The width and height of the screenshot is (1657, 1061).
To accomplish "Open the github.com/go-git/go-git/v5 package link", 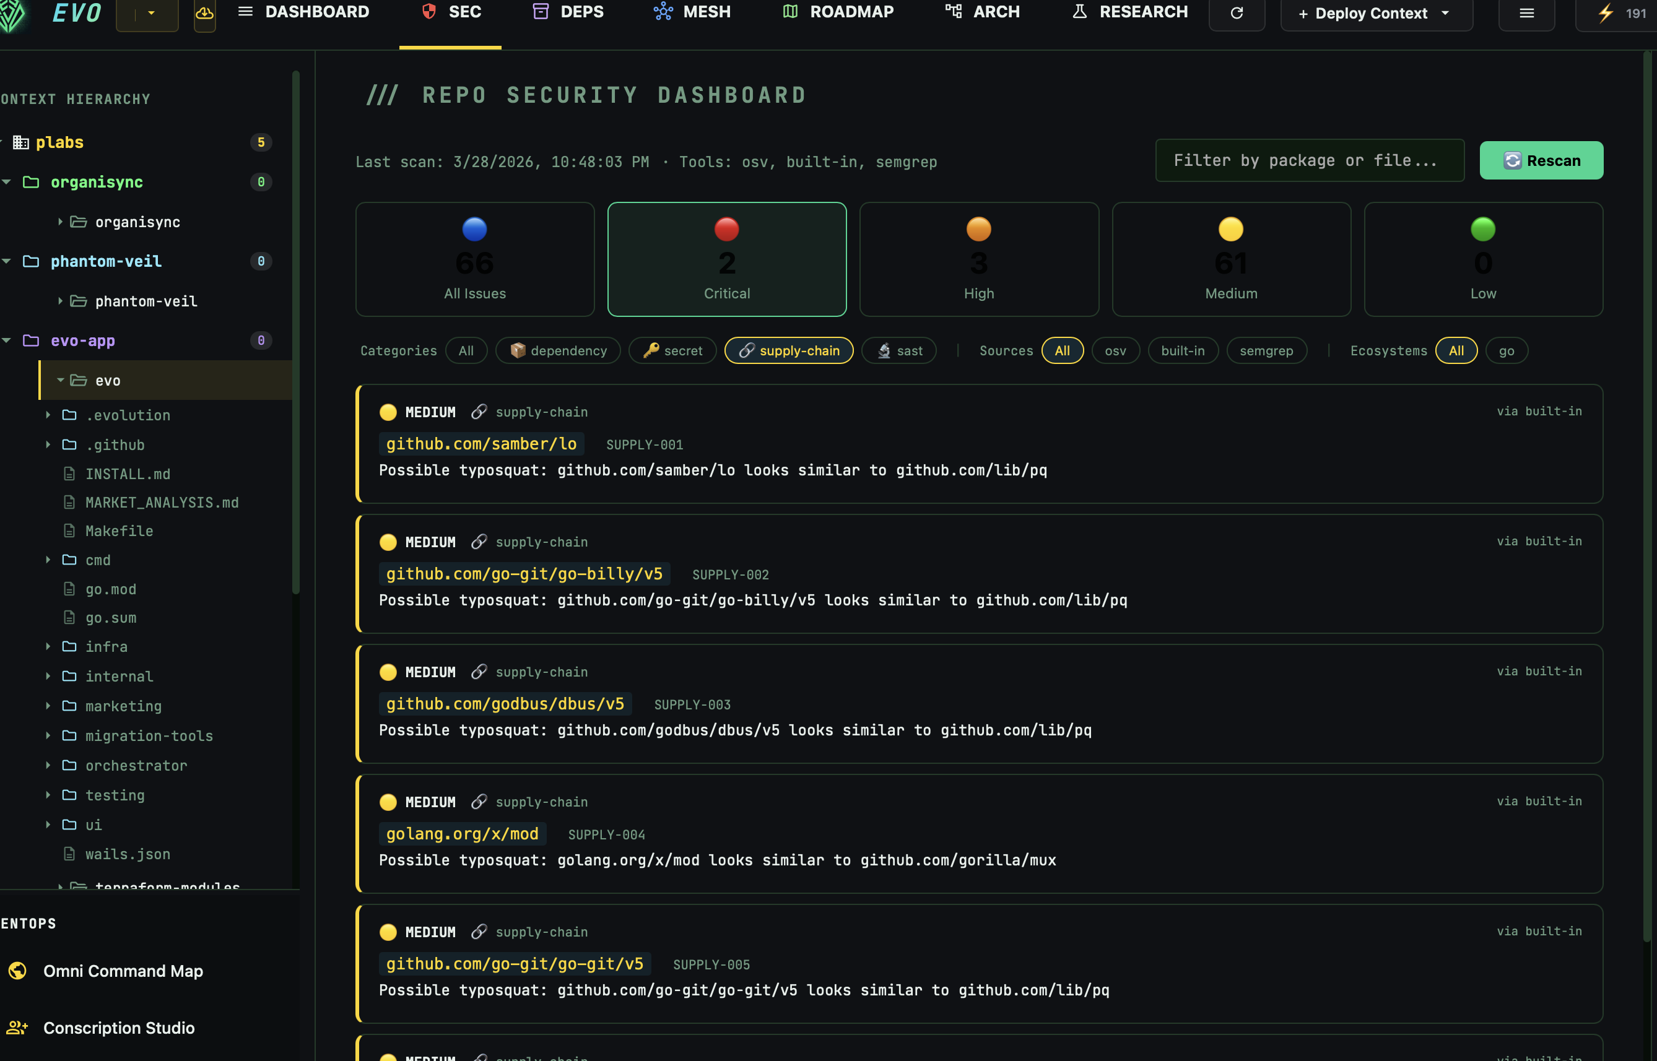I will (x=515, y=964).
